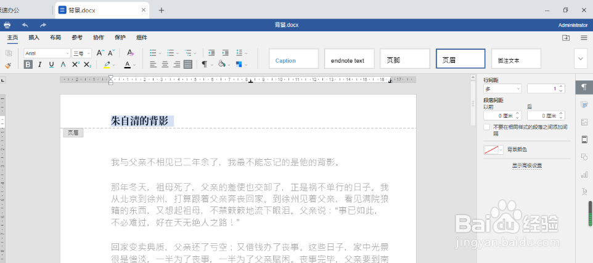Viewport: 593px width, 263px height.
Task: Apply the Caption style
Action: click(x=294, y=59)
